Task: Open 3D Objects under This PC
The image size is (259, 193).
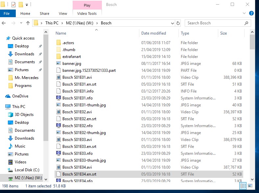Action: [x=24, y=115]
